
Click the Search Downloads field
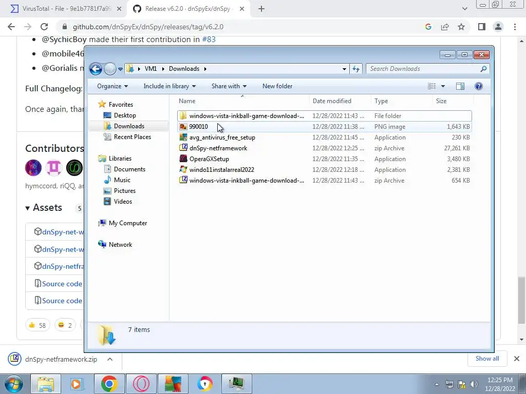pos(427,69)
